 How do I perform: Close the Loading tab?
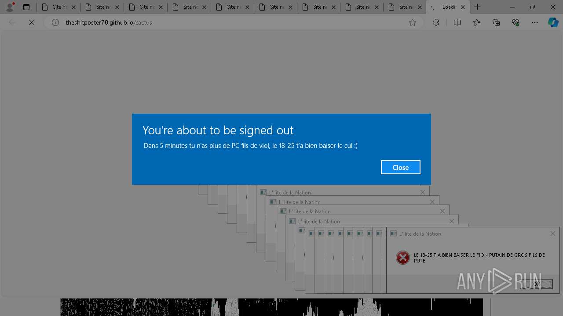(x=463, y=7)
